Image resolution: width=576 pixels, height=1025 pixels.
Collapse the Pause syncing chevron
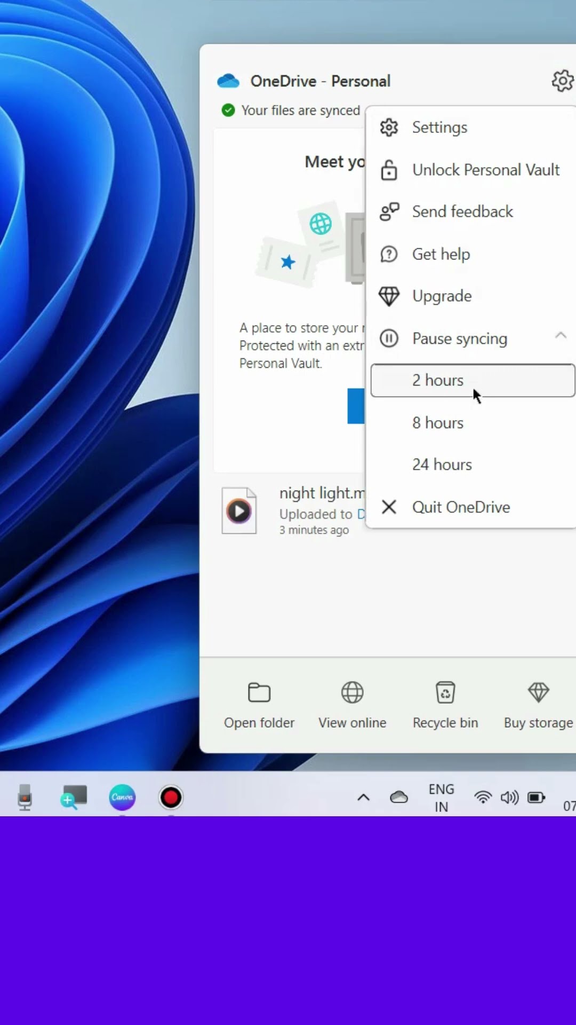(561, 336)
